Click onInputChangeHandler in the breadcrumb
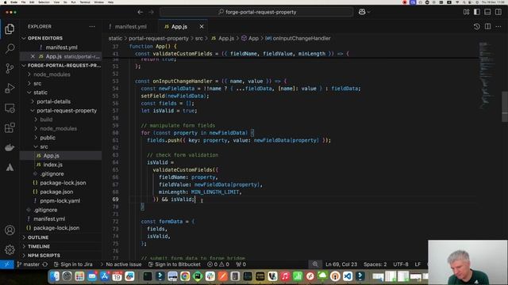The width and height of the screenshot is (508, 285). pyautogui.click(x=302, y=38)
